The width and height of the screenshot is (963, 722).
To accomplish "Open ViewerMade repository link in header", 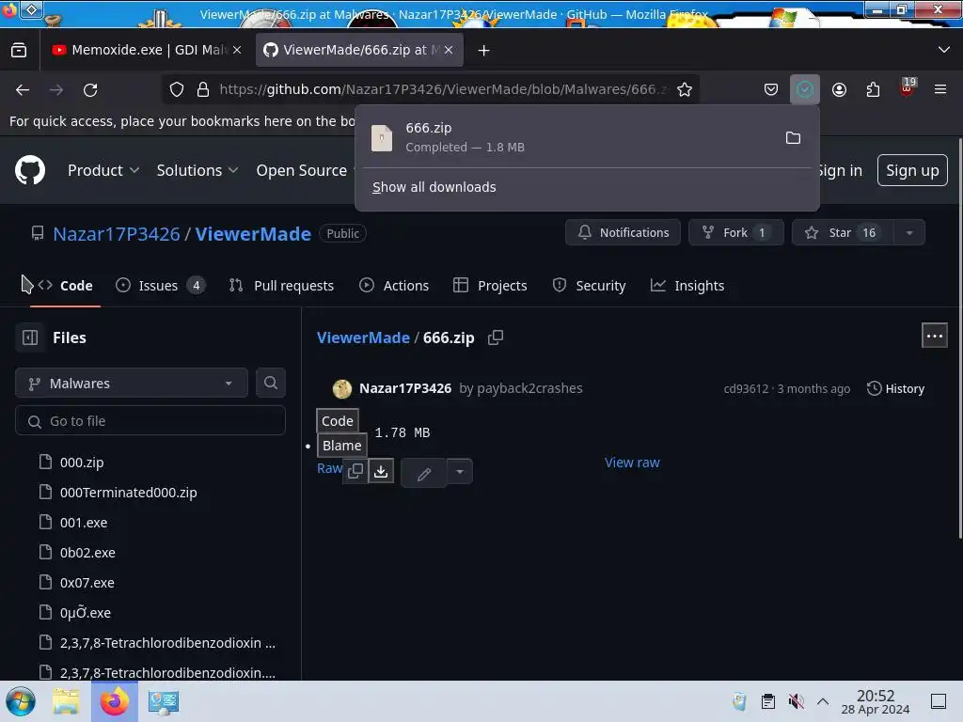I will [253, 234].
